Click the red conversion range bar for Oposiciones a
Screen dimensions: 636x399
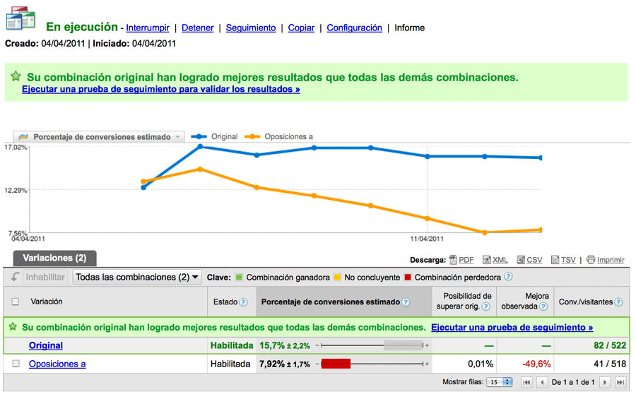point(336,364)
